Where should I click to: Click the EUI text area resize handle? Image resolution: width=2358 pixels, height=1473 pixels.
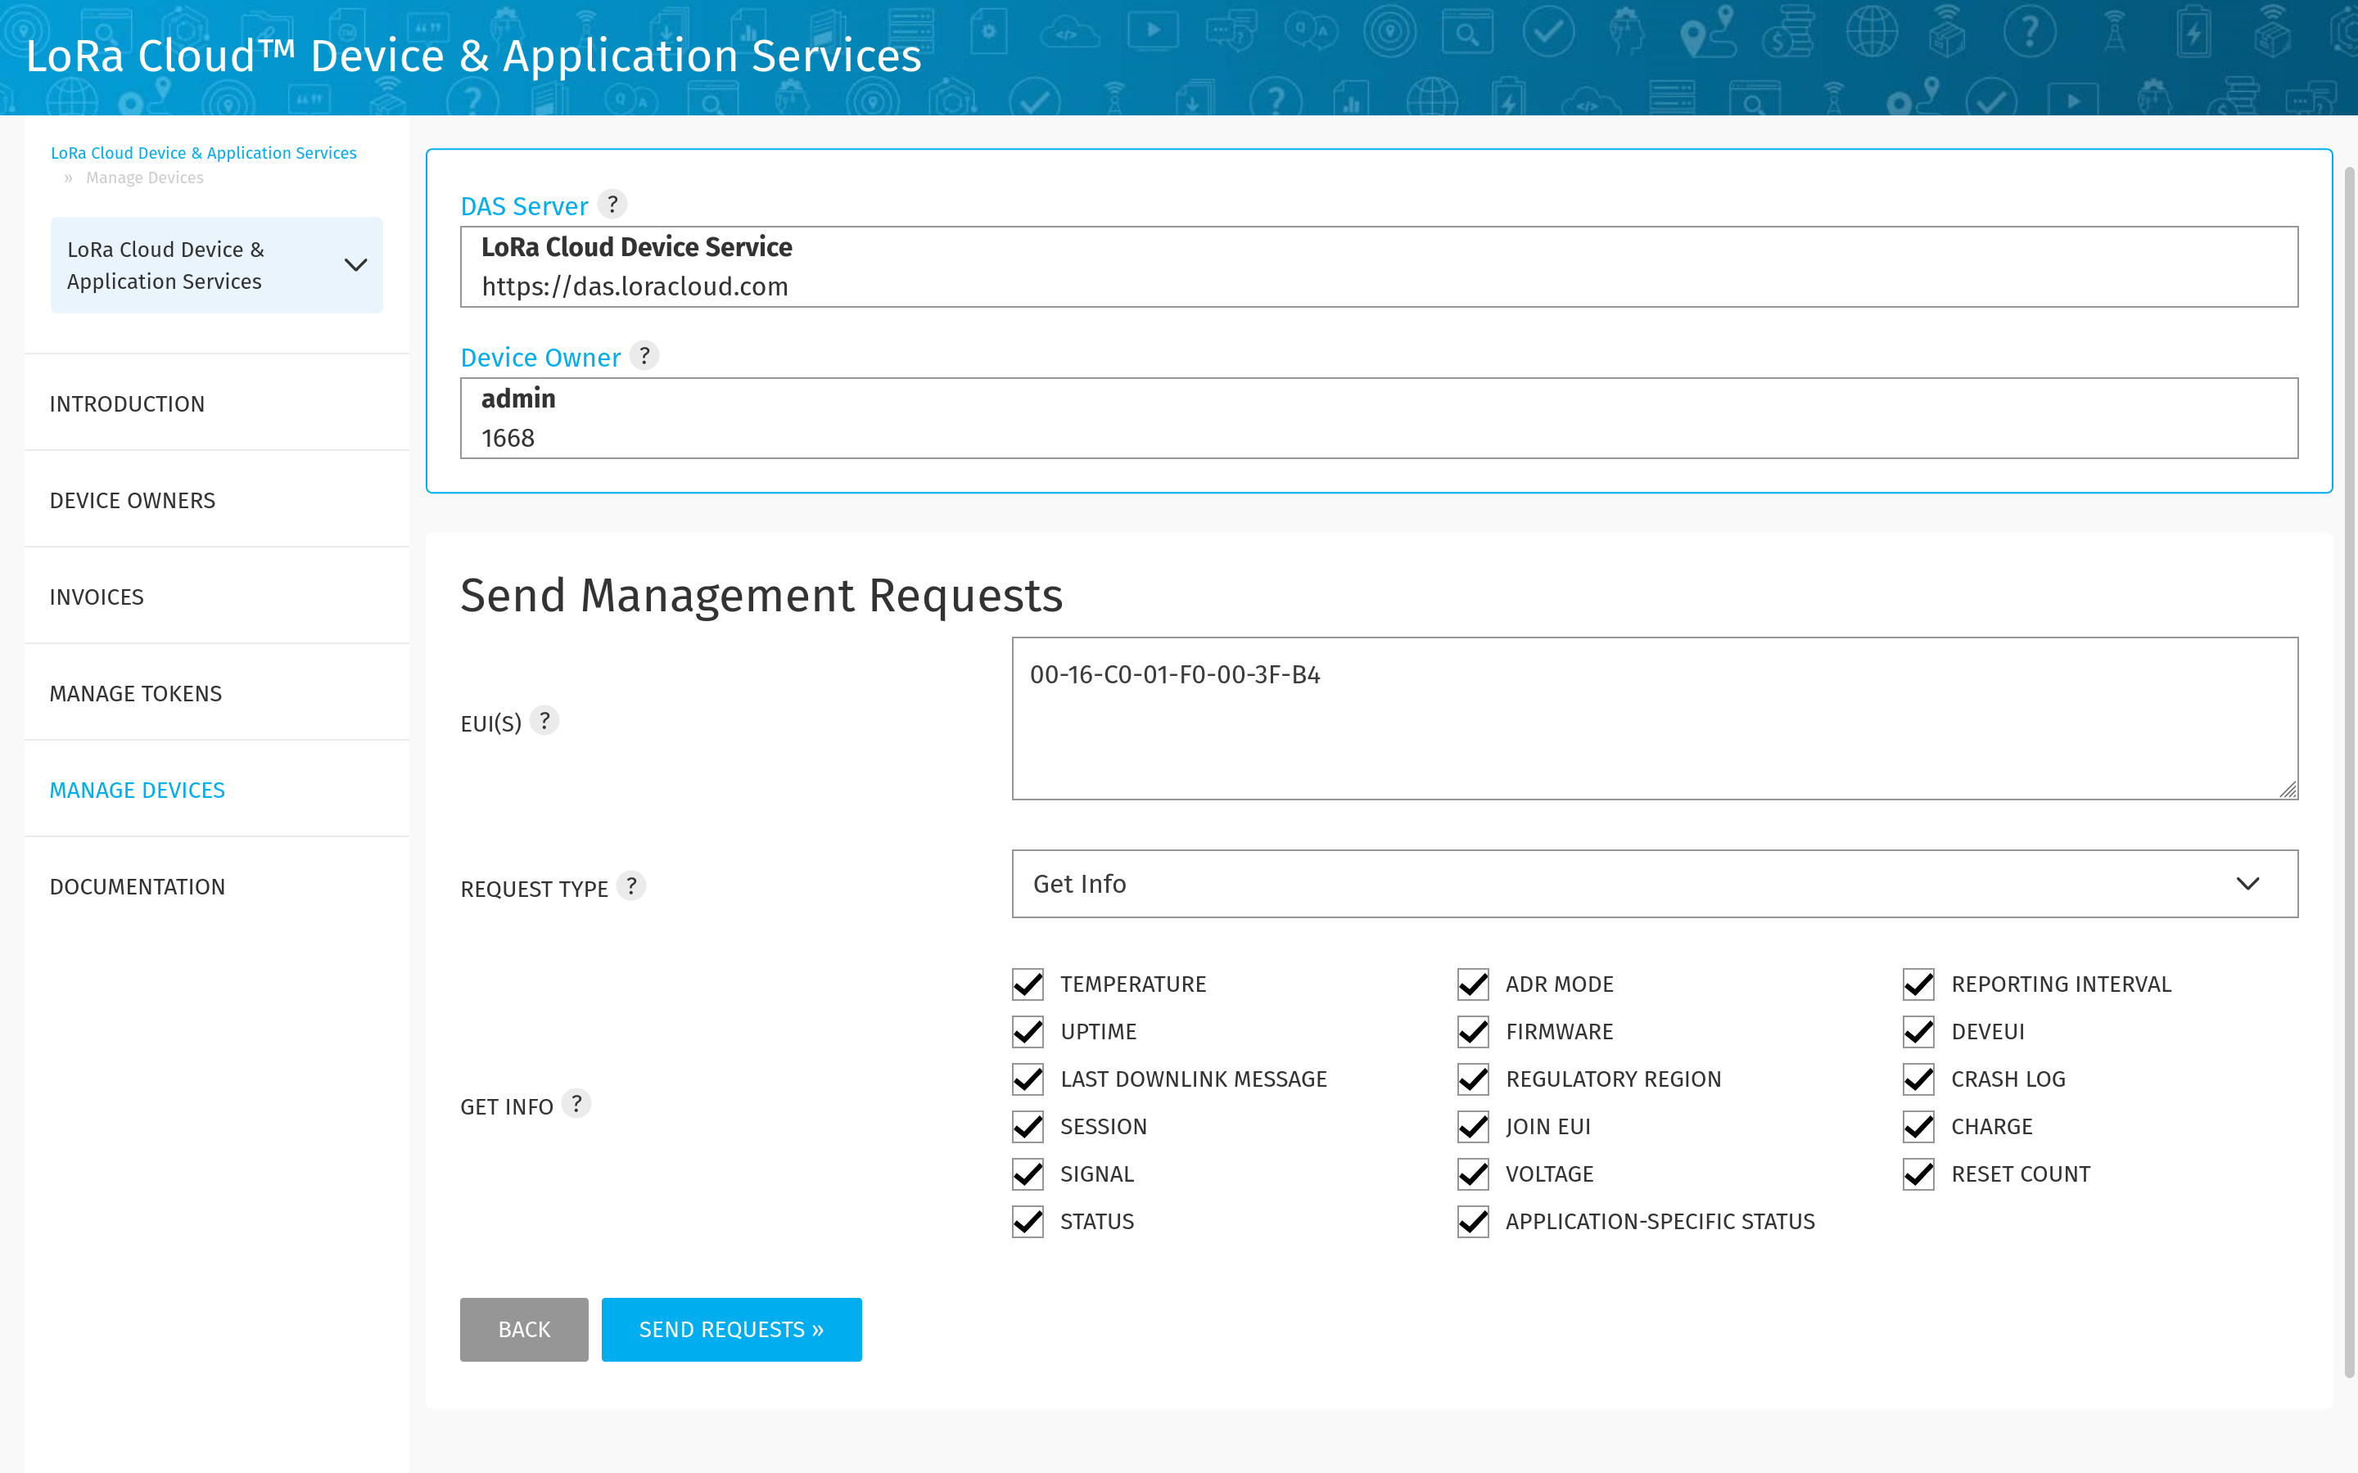tap(2288, 790)
